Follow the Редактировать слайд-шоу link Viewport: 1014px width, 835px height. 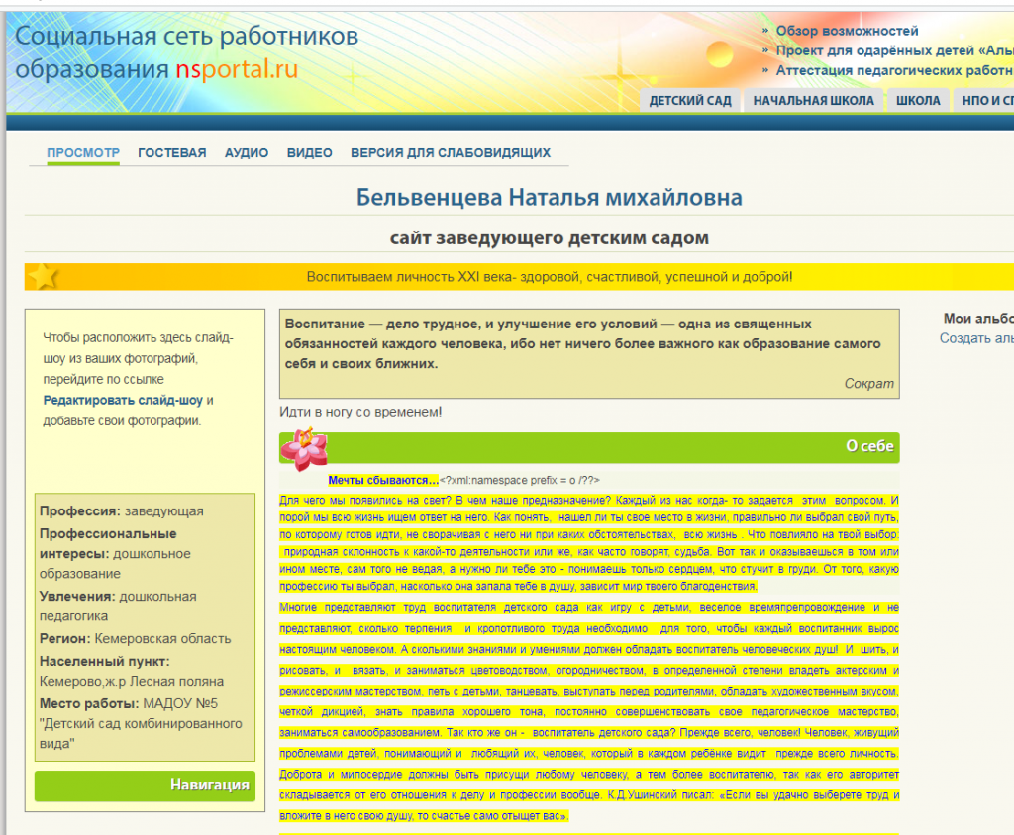click(x=123, y=400)
